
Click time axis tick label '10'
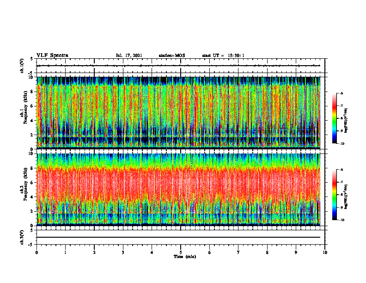(x=325, y=252)
